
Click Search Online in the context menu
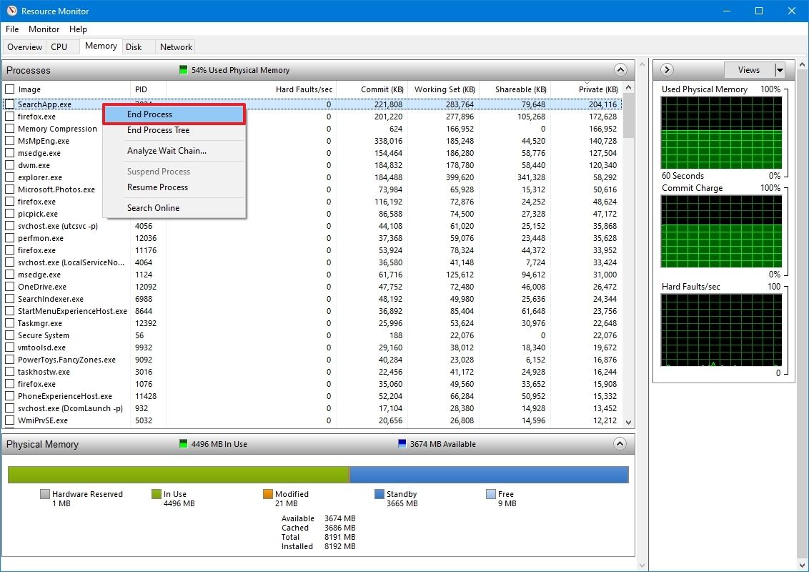(x=152, y=207)
